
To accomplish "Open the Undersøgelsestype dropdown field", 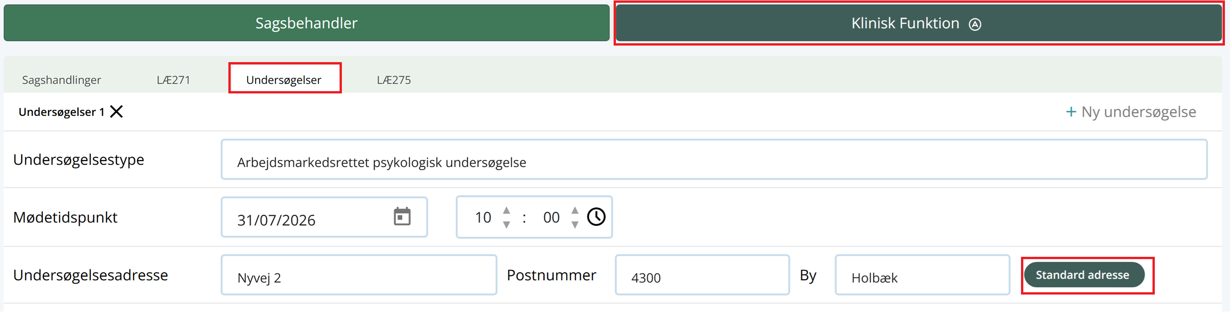I will tap(714, 160).
